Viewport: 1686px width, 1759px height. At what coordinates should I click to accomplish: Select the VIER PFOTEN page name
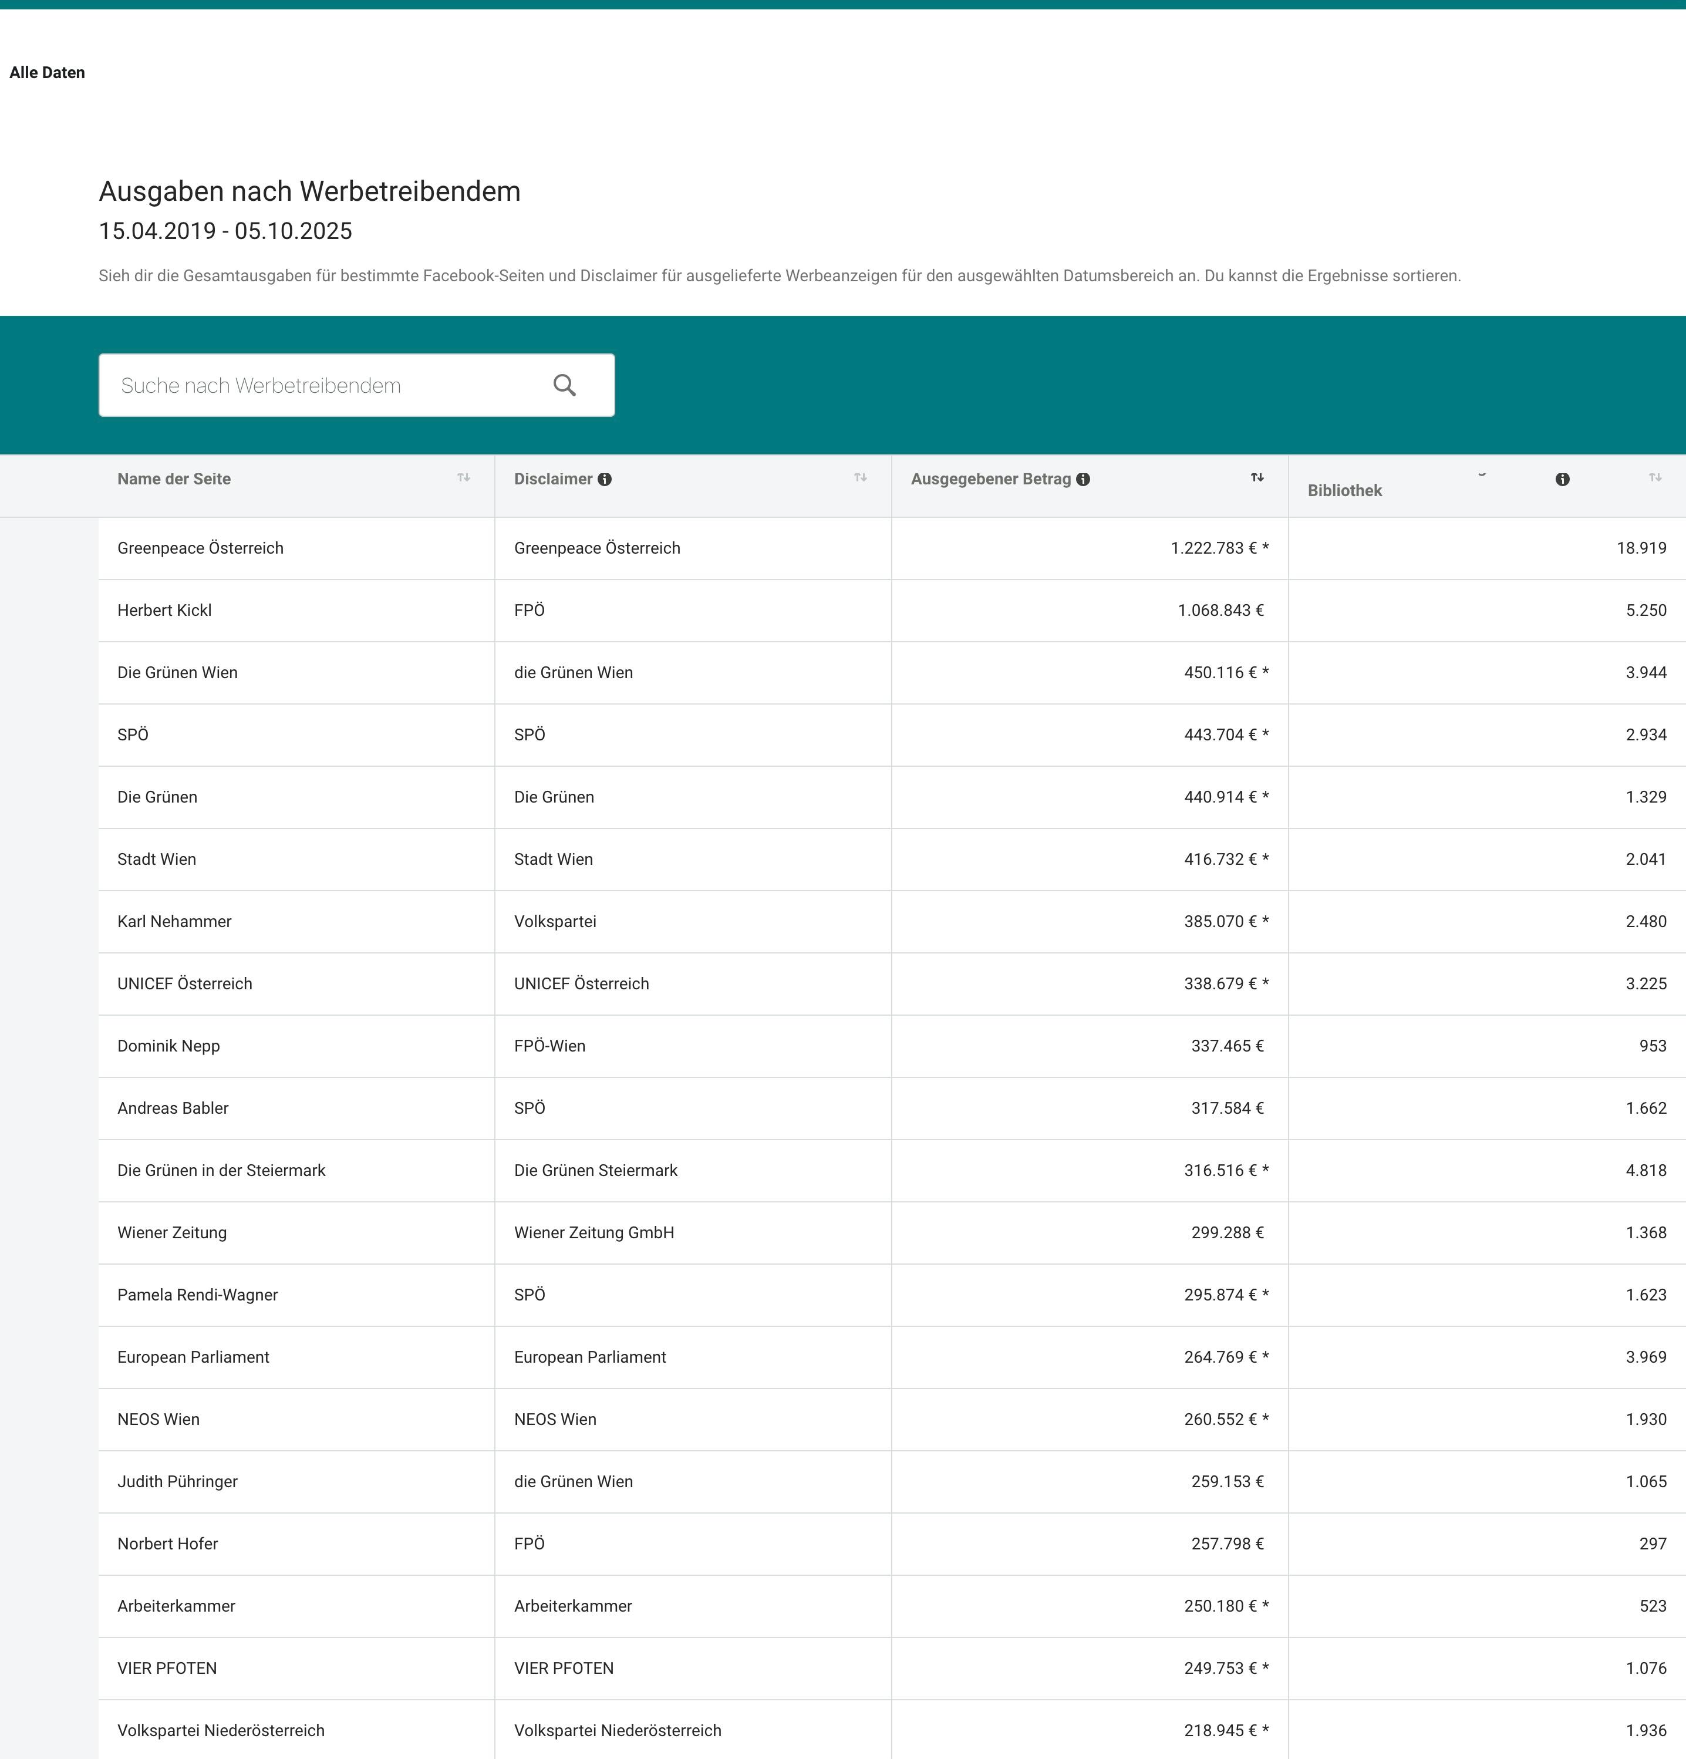pos(167,1669)
